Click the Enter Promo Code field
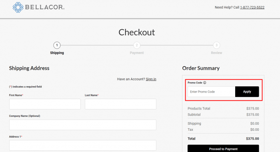This screenshot has height=152, width=280. [212, 92]
